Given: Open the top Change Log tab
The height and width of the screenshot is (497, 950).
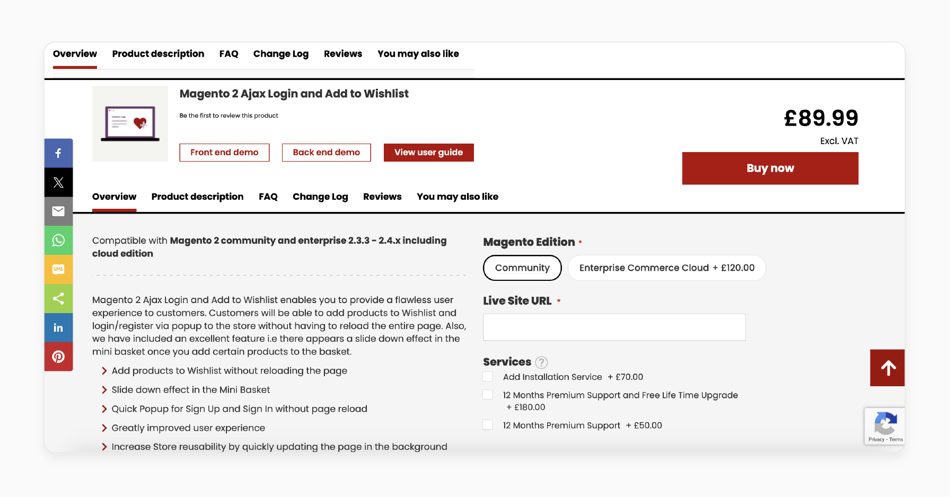Looking at the screenshot, I should [x=281, y=54].
